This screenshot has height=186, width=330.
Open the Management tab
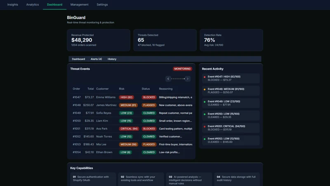(x=79, y=5)
